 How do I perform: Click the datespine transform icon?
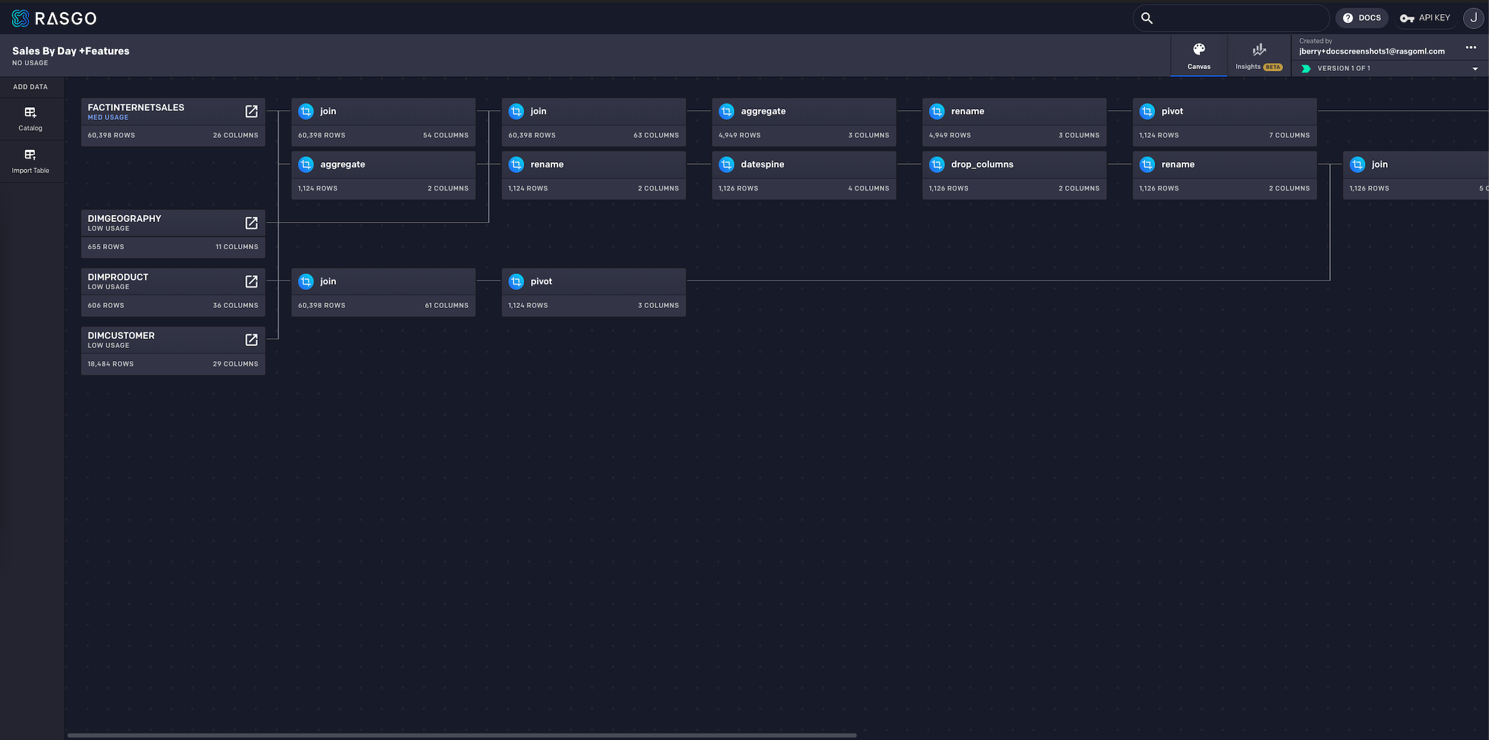pos(727,165)
